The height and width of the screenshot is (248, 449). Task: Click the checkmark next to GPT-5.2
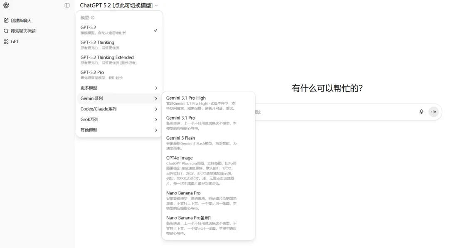(155, 30)
